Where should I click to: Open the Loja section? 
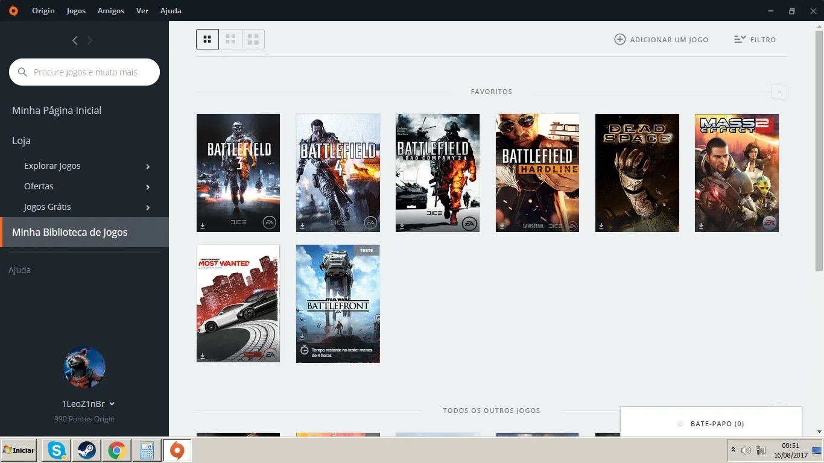(21, 140)
